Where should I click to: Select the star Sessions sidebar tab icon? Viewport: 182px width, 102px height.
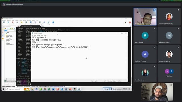tap(3, 29)
